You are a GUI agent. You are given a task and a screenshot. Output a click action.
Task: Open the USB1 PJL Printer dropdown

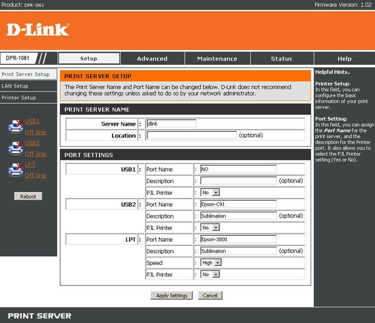pos(210,192)
